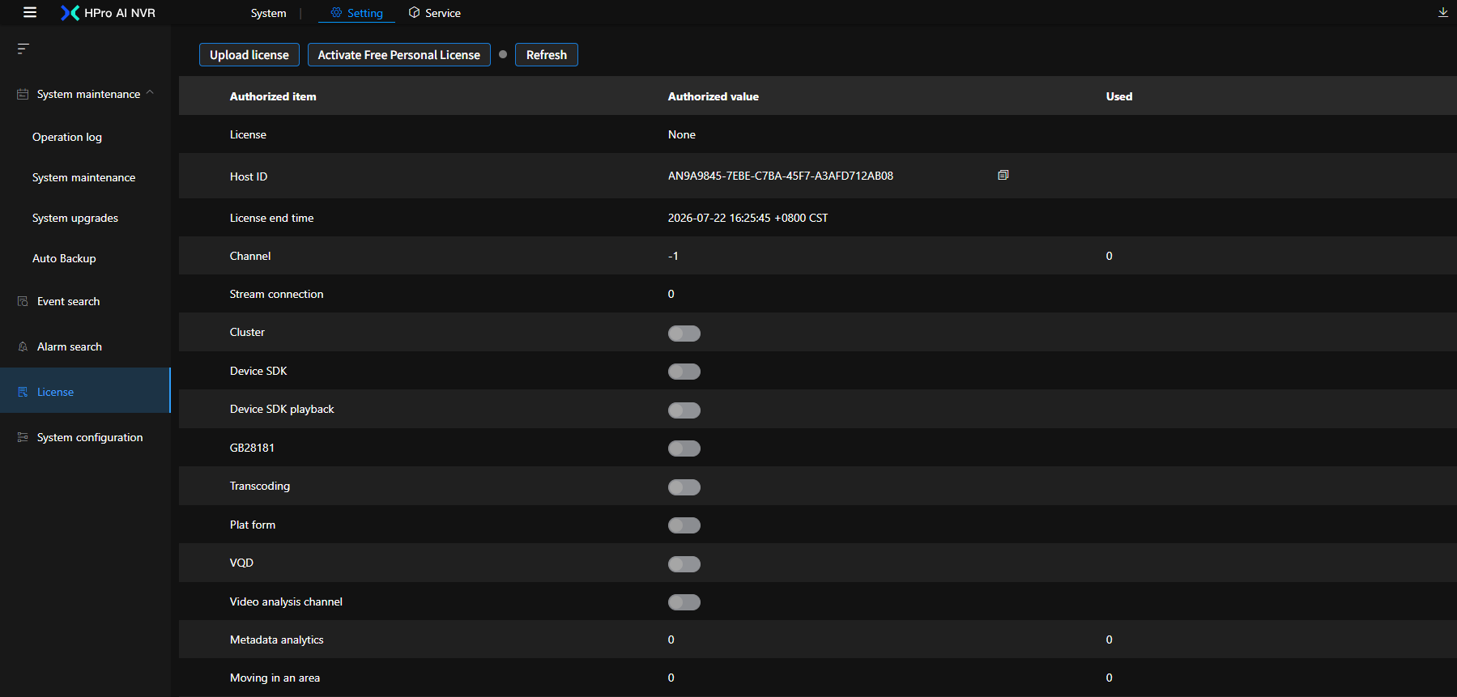
Task: Click the HPro AI NVR logo
Action: 108,13
